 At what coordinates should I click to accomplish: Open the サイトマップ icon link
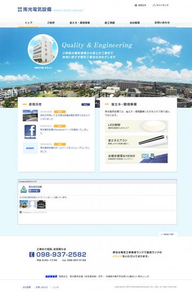(161, 5)
